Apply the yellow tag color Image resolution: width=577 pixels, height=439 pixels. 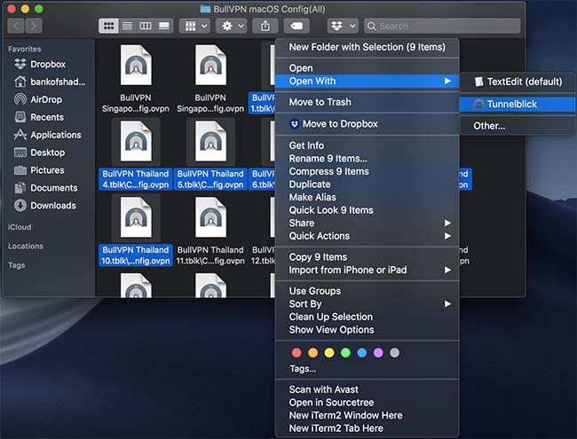(x=329, y=353)
